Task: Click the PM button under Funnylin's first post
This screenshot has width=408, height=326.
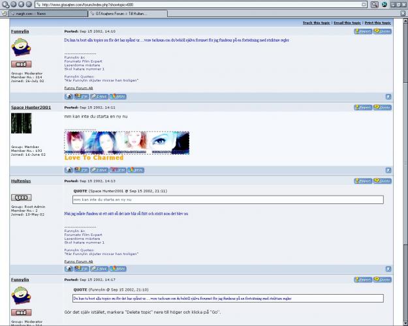Action: [82, 96]
